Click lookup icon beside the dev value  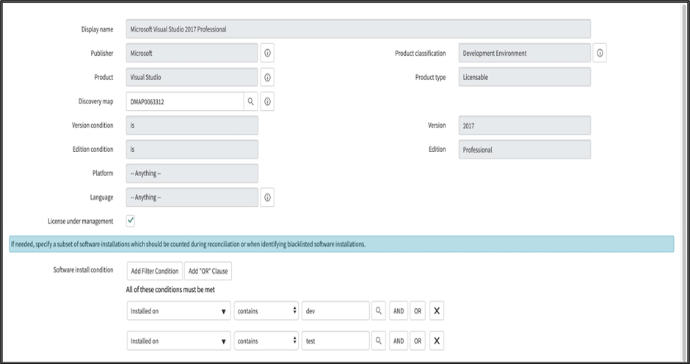(x=379, y=310)
